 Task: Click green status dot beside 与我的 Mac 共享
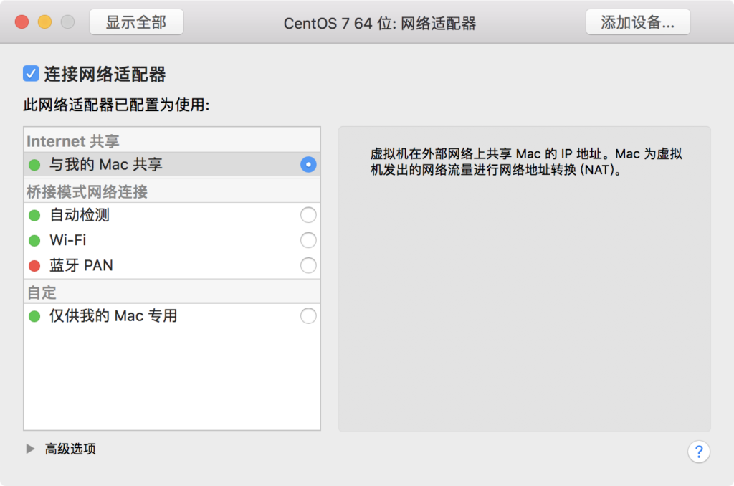pos(34,165)
